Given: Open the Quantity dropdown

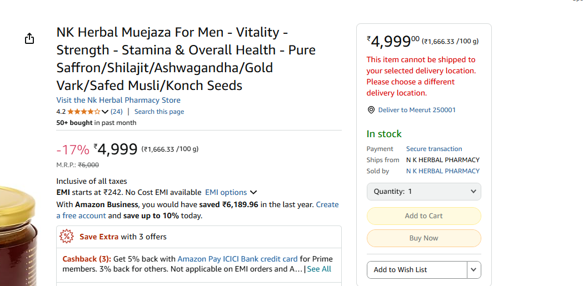Looking at the screenshot, I should point(424,192).
